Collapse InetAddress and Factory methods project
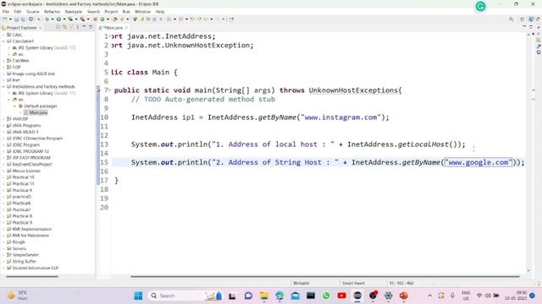 (3, 87)
